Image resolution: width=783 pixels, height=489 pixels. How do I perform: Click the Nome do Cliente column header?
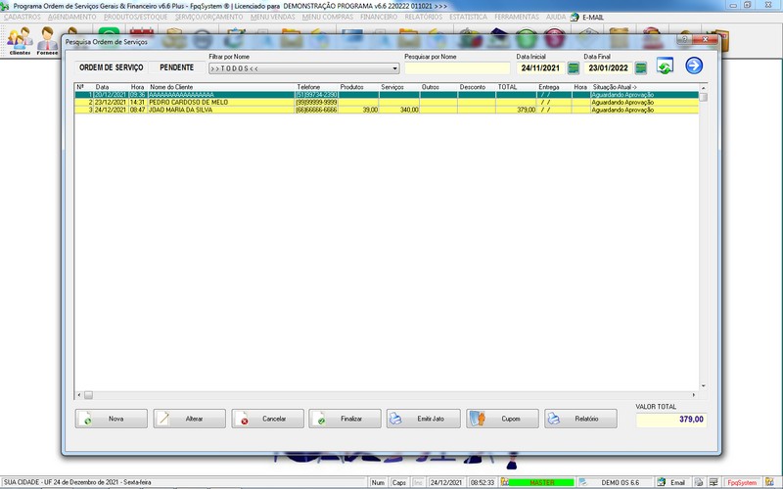221,87
